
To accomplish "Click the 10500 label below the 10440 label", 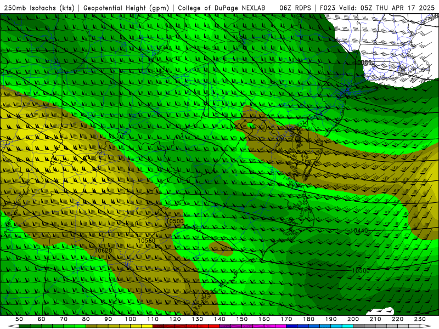I will click(x=361, y=270).
